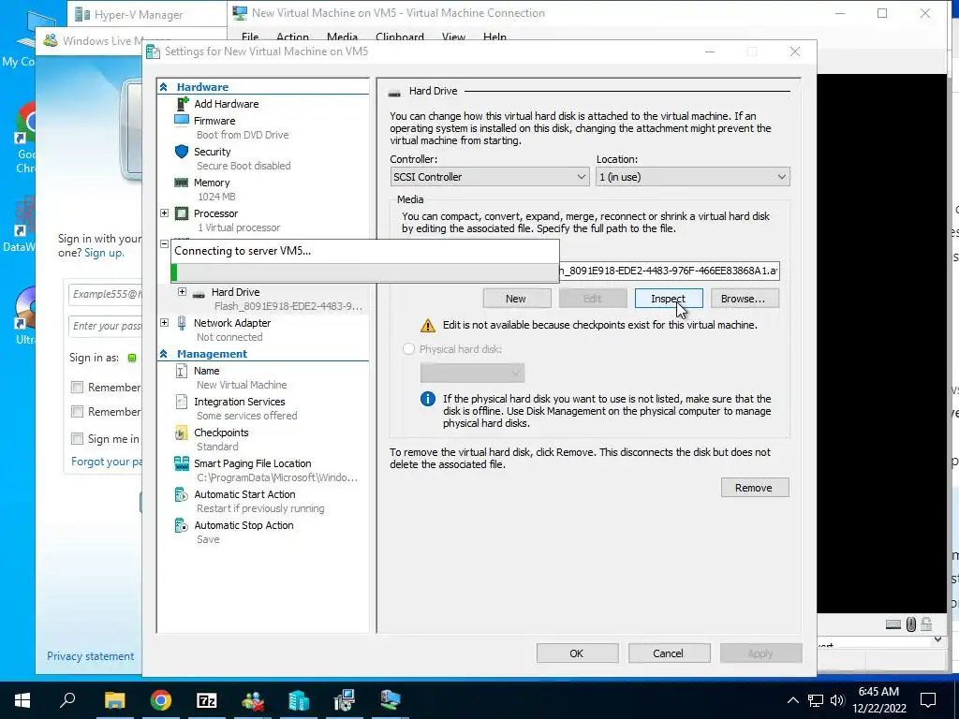Expand the Network Adapter node
The height and width of the screenshot is (719, 959).
coord(165,323)
